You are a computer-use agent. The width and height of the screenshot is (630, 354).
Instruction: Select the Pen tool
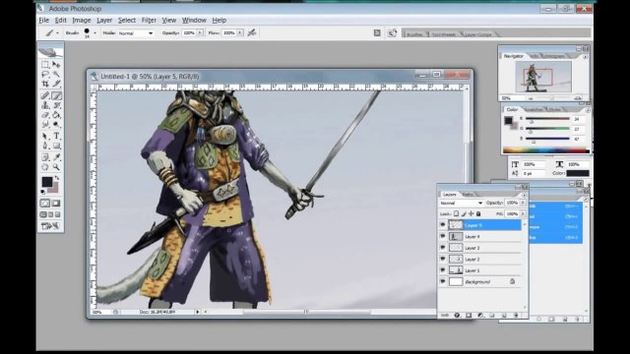tap(45, 146)
